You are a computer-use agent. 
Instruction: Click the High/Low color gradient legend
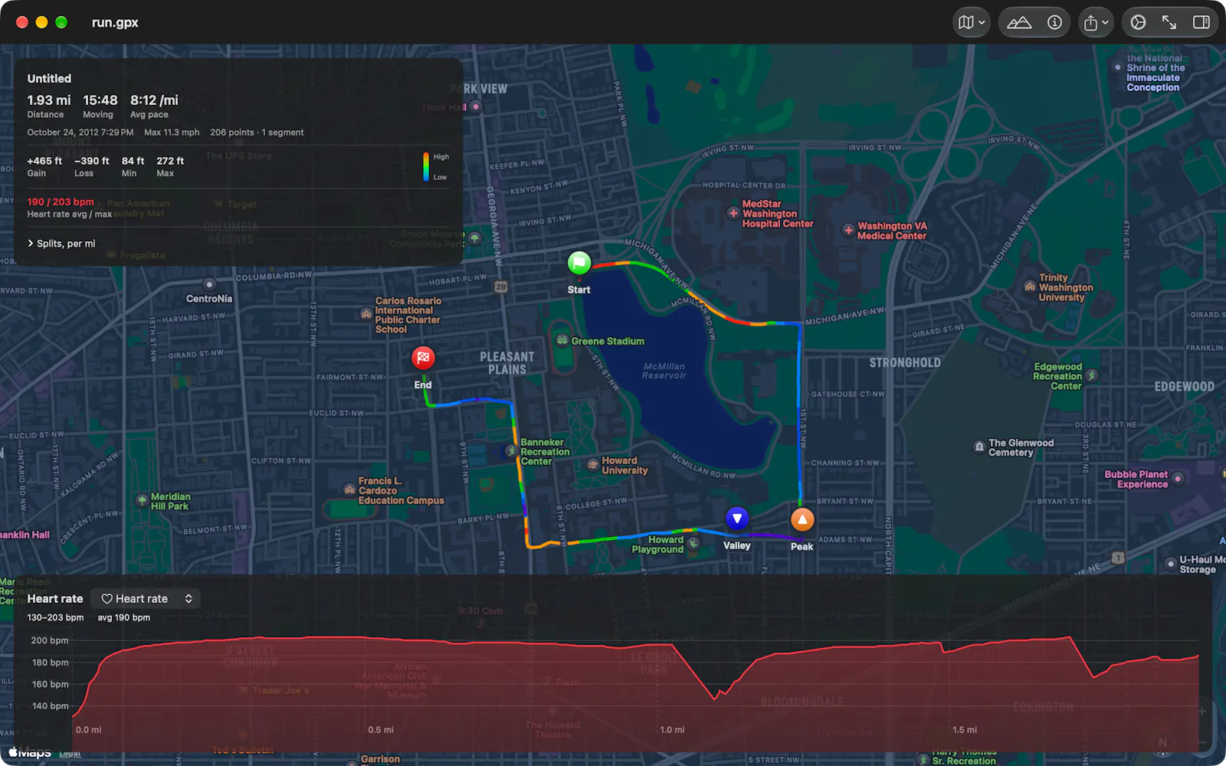(435, 167)
